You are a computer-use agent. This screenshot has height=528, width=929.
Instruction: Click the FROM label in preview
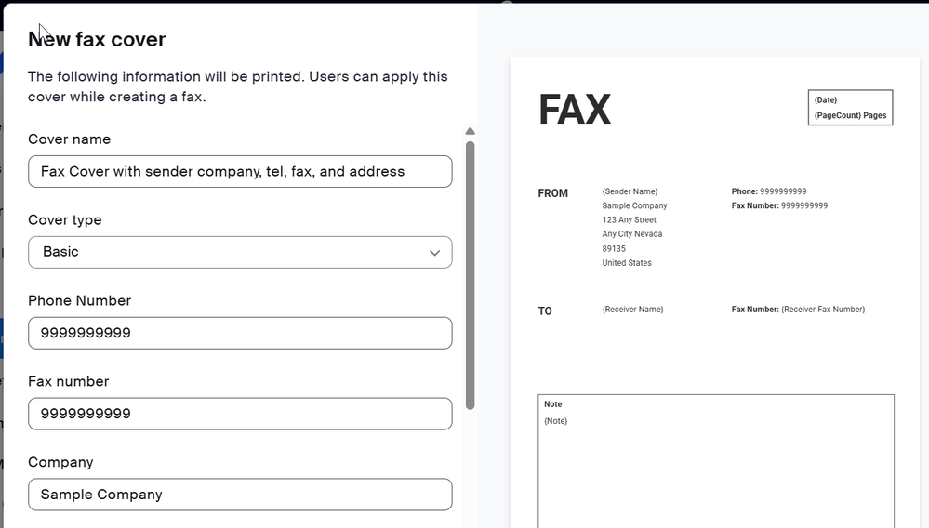(552, 193)
